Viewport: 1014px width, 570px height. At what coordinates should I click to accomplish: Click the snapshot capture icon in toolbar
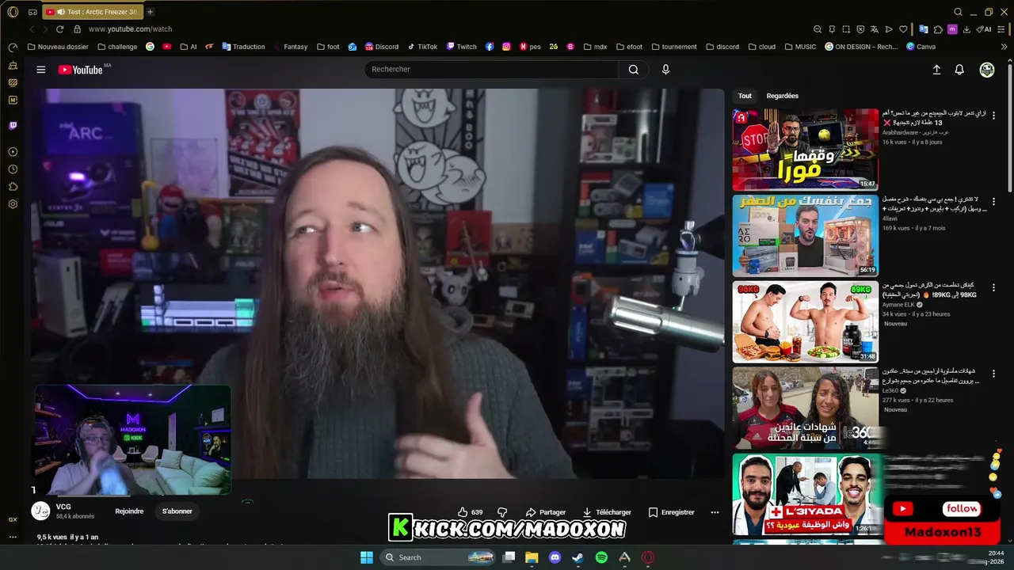coord(846,29)
